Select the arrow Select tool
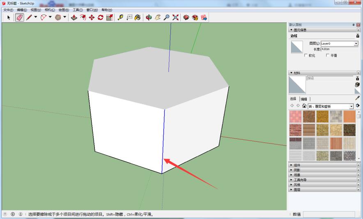Viewport: 363px width, 219px height. [x=8, y=17]
